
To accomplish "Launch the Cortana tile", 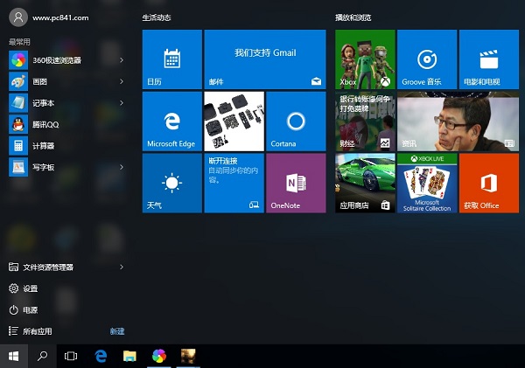I will 295,121.
